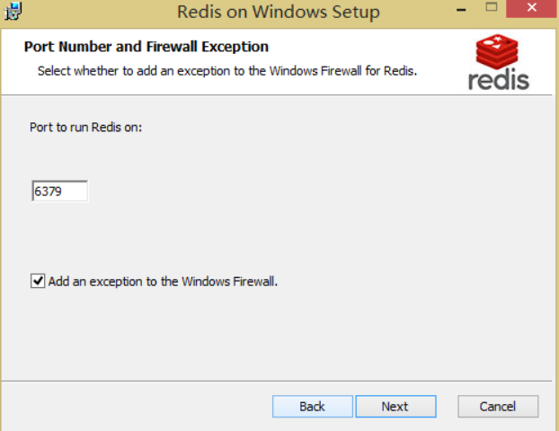Minimize the Redis Setup window
This screenshot has height=431, width=559.
461,9
